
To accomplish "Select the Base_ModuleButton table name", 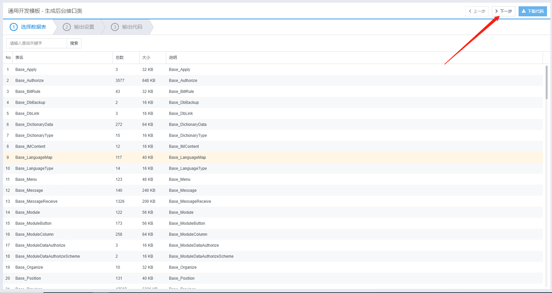I will point(33,223).
